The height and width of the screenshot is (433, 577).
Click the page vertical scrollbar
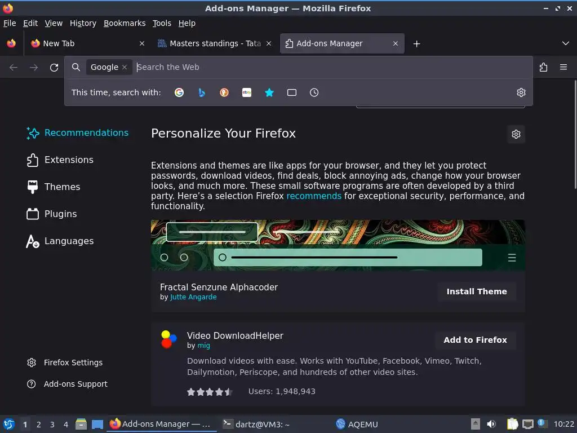pyautogui.click(x=575, y=134)
